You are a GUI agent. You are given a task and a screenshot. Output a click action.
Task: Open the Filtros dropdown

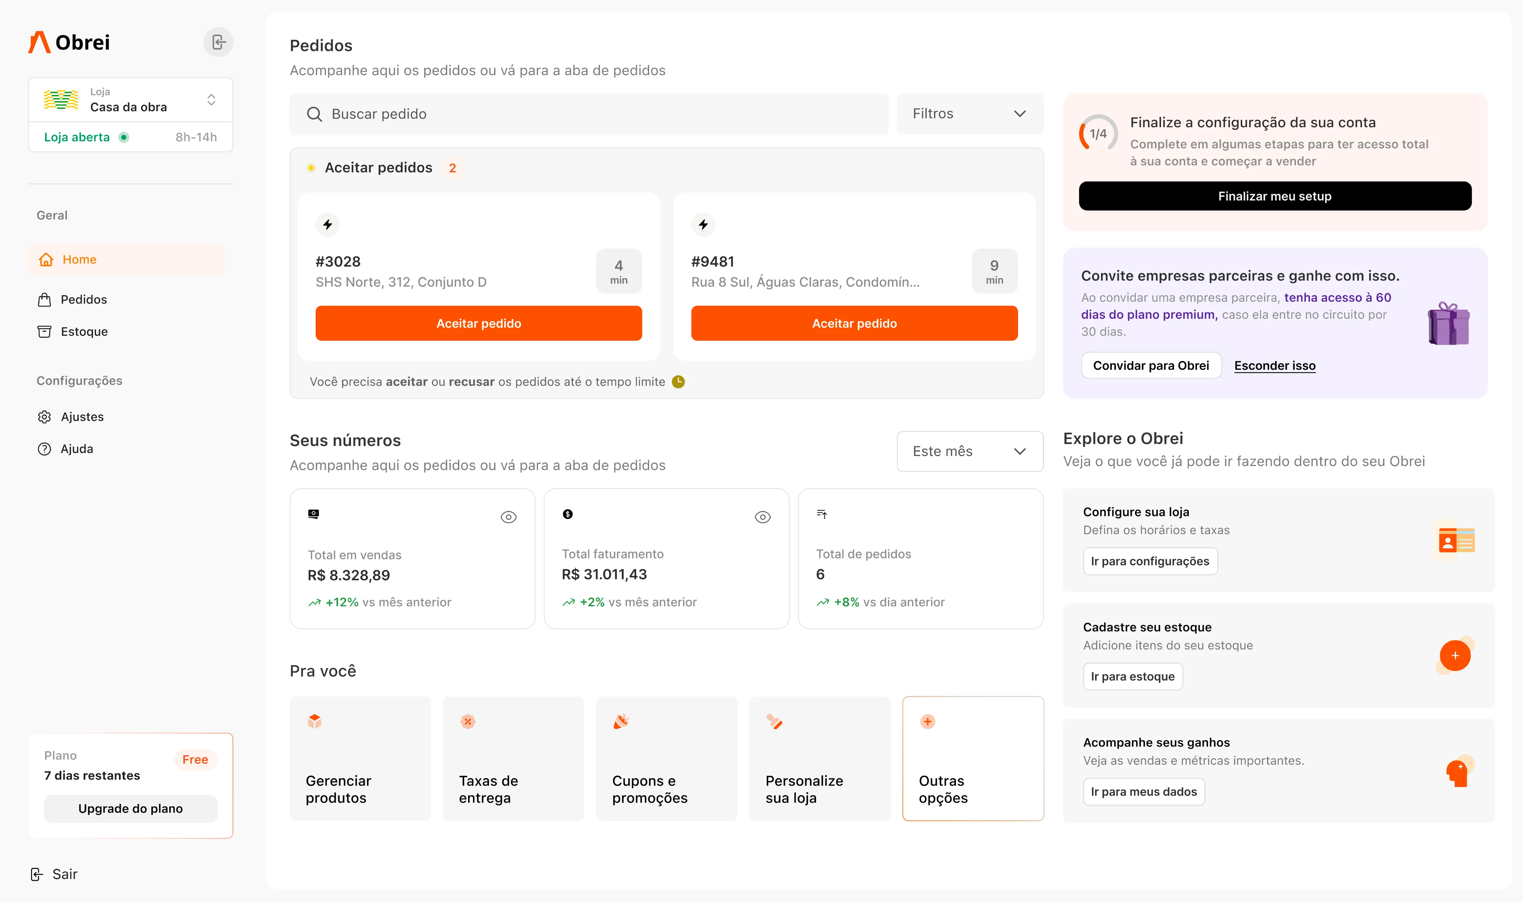click(x=970, y=114)
